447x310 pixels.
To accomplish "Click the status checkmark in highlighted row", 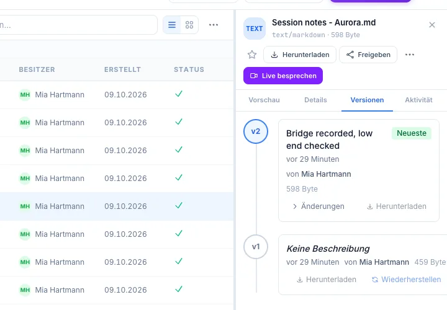I will tap(178, 205).
